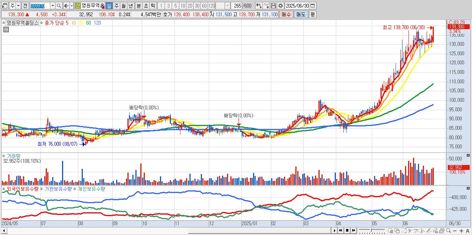Click the plus zoom-in icon at bottom-right

pyautogui.click(x=461, y=231)
